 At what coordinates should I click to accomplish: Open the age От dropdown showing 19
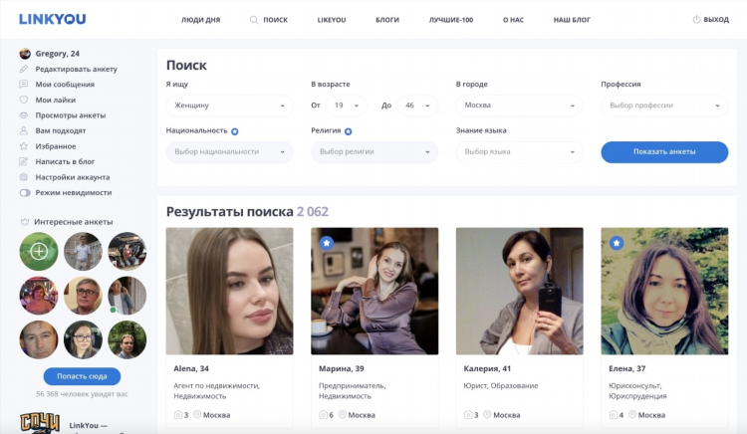click(x=347, y=106)
